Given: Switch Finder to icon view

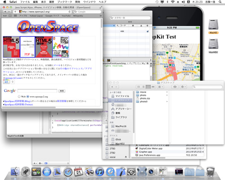Looking at the screenshot, I should [139, 87].
